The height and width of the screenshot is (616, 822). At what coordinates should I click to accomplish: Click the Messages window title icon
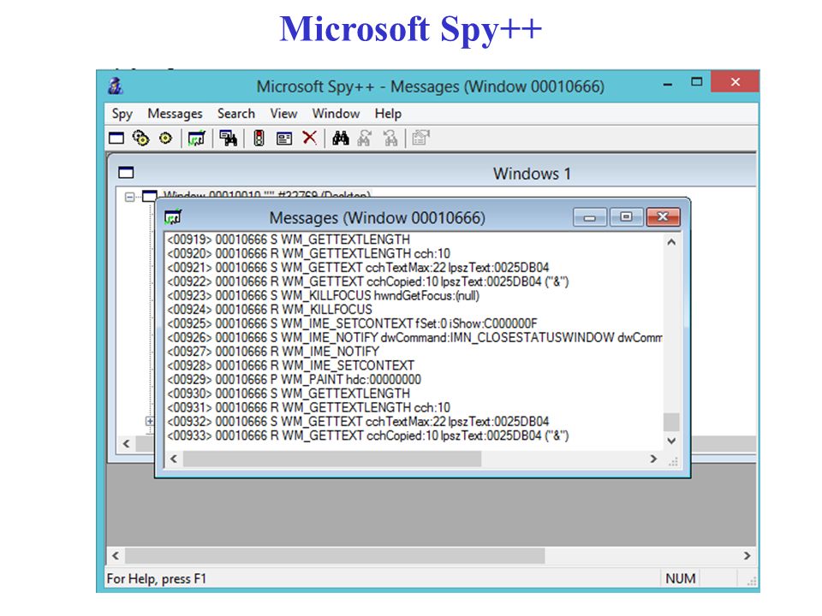tap(172, 216)
